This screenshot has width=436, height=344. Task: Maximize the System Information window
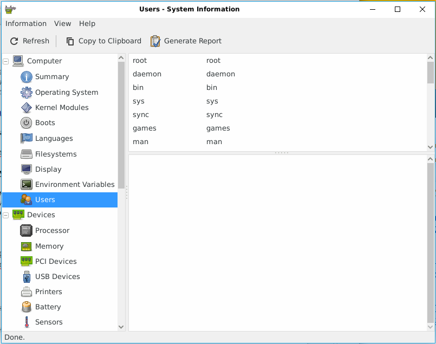pyautogui.click(x=398, y=9)
